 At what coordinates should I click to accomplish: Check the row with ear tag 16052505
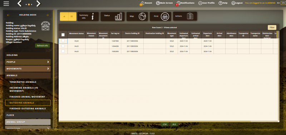click(x=63, y=51)
